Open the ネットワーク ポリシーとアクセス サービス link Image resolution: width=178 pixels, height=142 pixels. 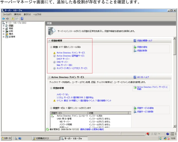tap(72, 68)
